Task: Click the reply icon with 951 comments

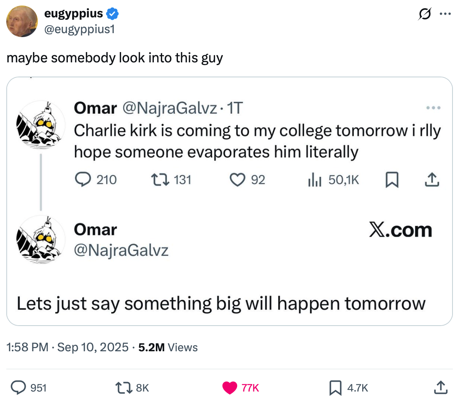Action: 17,388
